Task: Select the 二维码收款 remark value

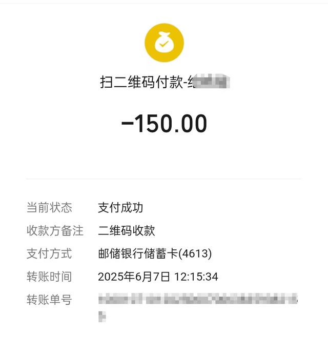Action: point(127,231)
